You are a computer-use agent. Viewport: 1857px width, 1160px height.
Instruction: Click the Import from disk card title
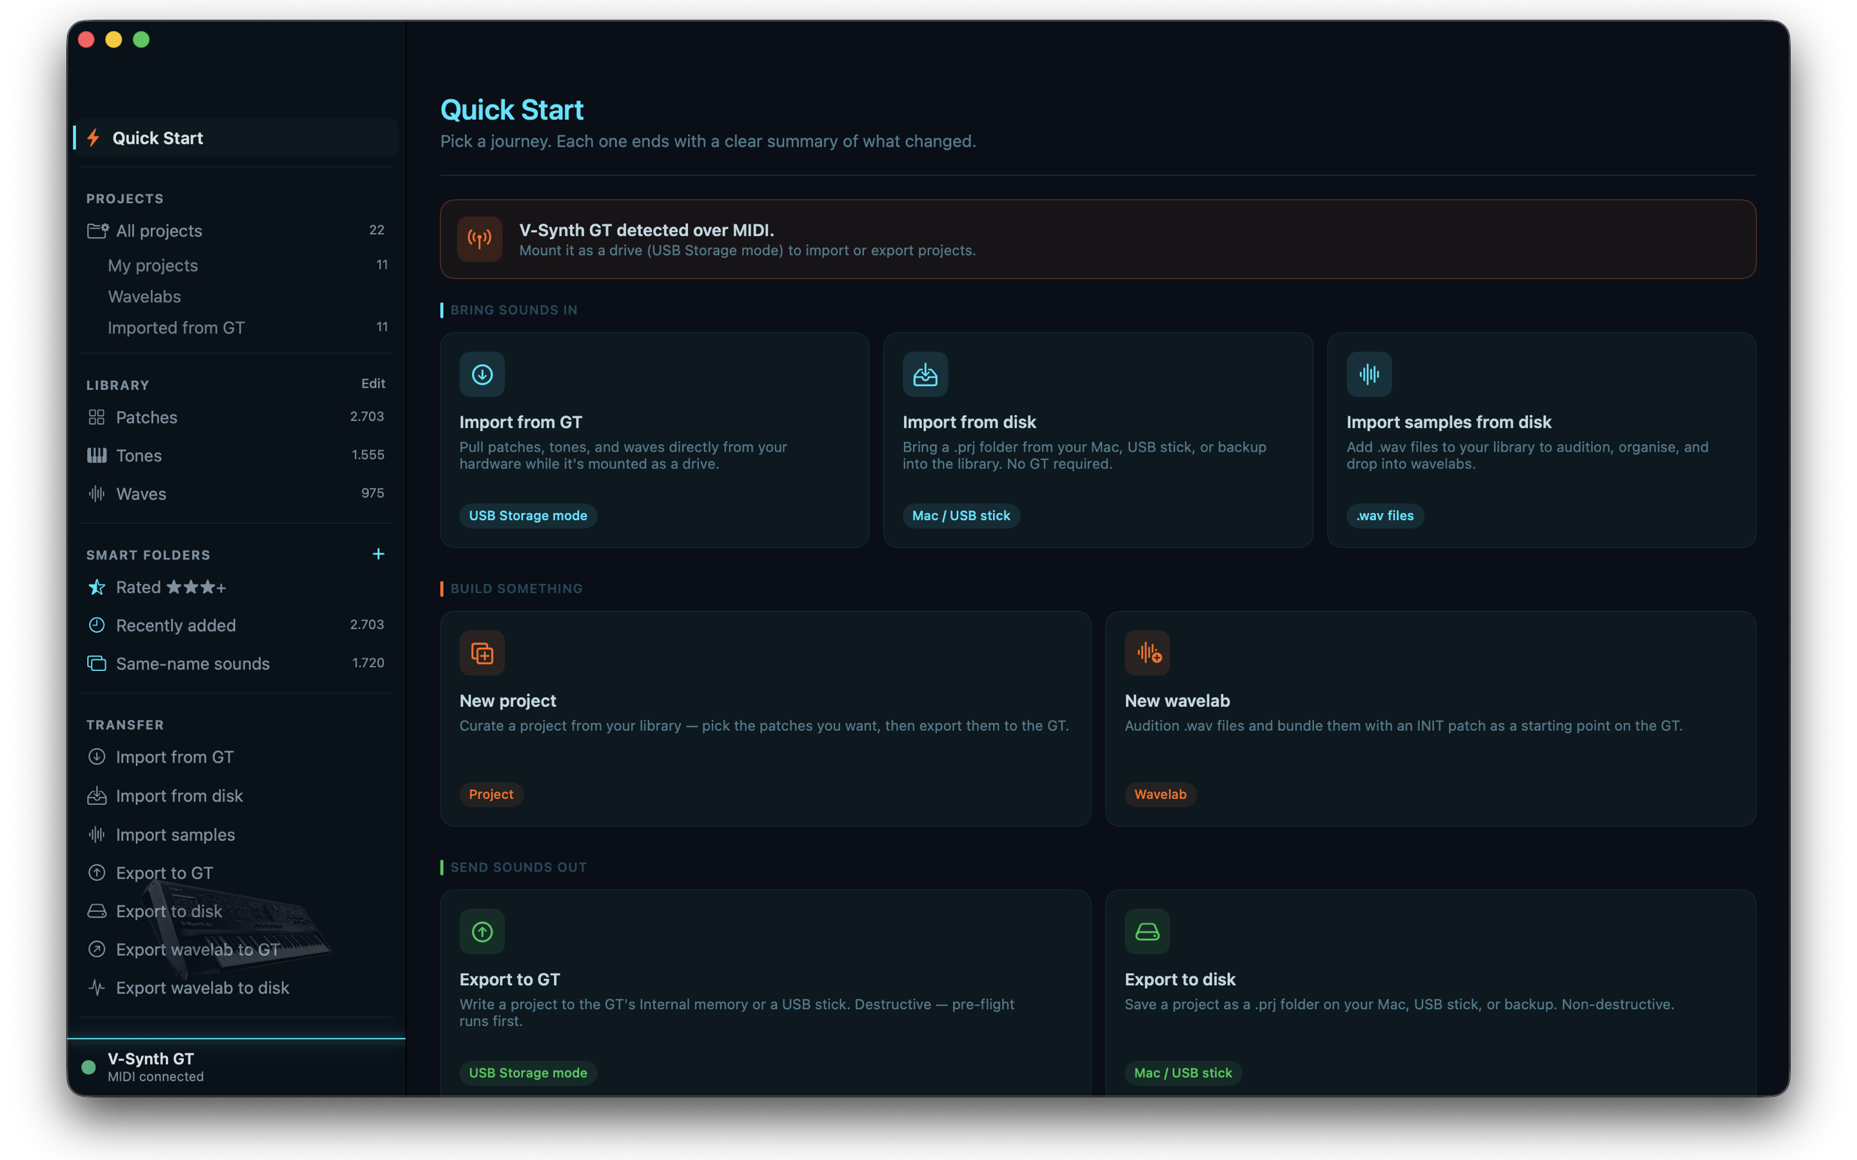tap(969, 422)
